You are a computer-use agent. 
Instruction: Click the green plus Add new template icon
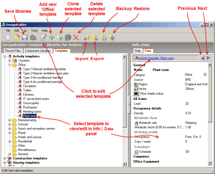click(52, 37)
